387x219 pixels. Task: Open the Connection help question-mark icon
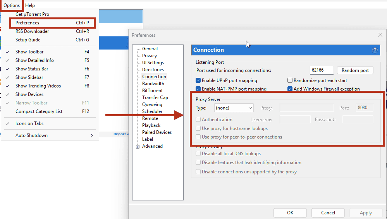(375, 50)
